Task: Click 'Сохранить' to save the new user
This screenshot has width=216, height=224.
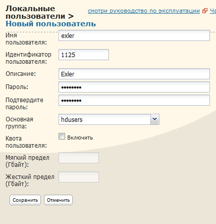Action: point(25,200)
